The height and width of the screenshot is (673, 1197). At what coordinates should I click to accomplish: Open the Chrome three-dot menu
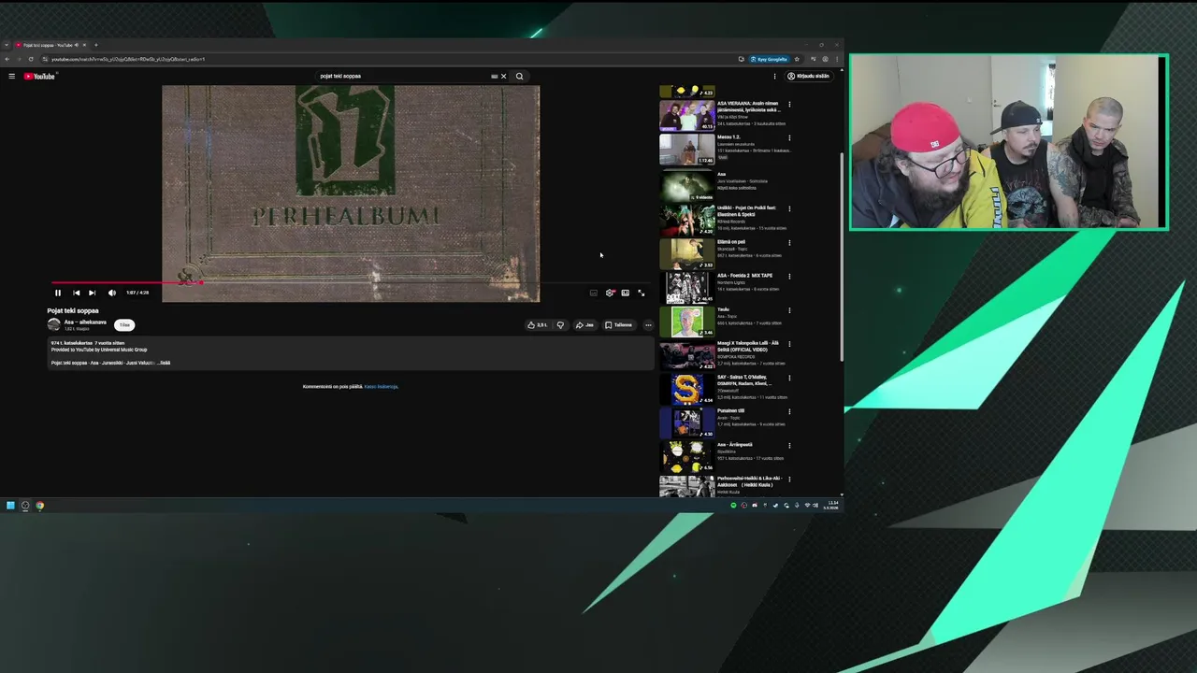point(836,59)
